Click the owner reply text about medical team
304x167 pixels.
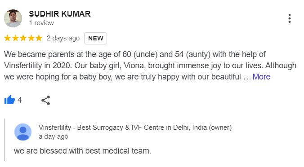tap(82, 151)
